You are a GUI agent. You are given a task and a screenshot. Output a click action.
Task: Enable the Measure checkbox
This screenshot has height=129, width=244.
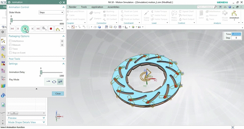10,45
